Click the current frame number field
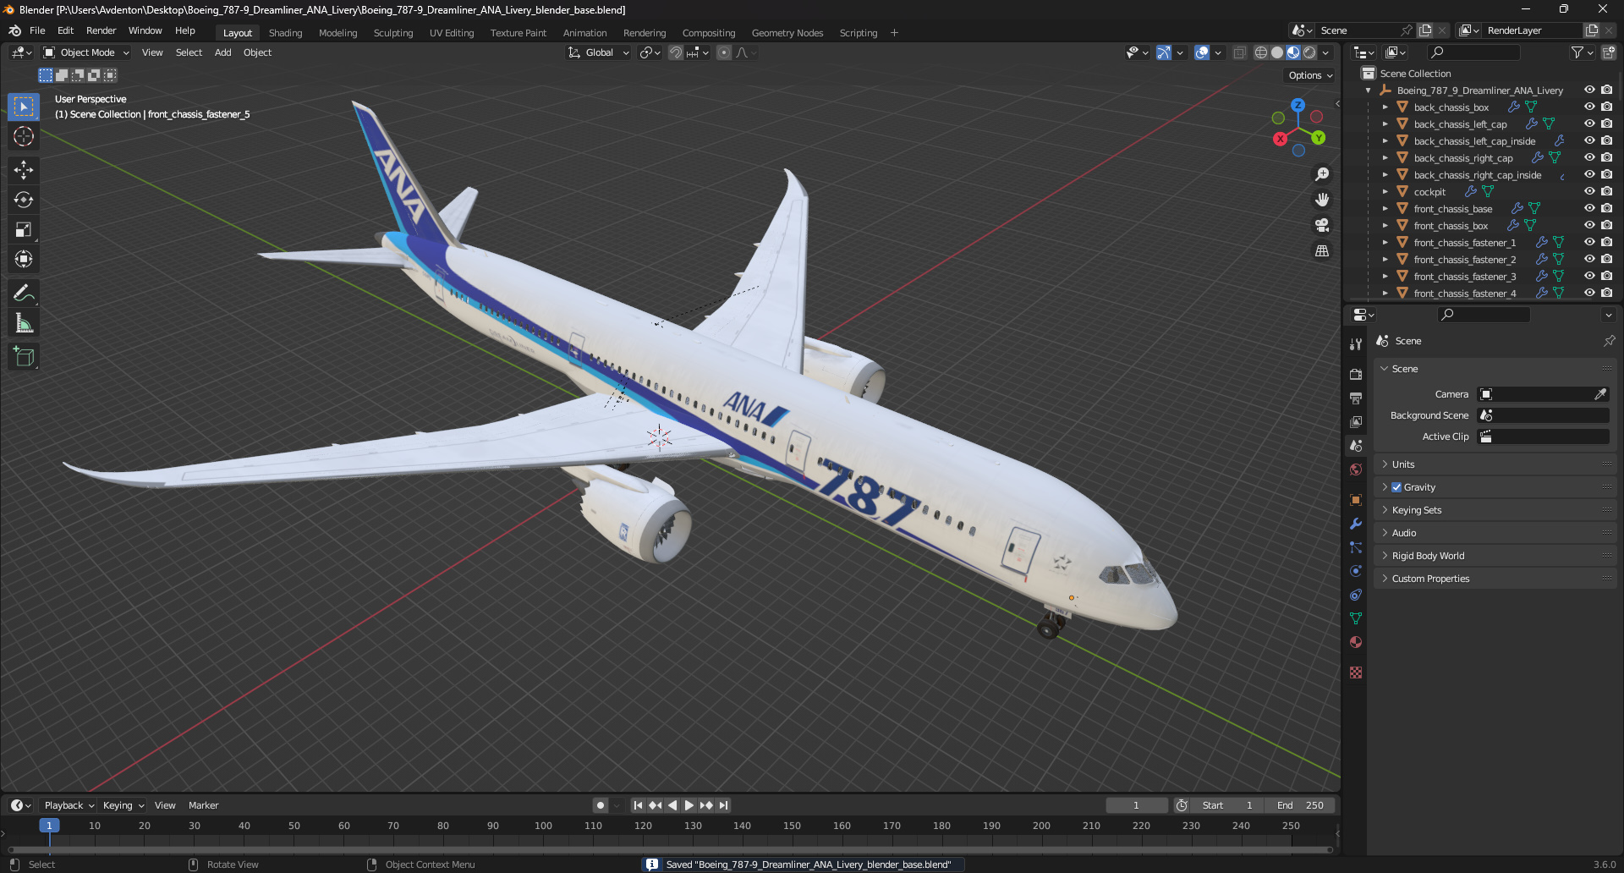 pos(1136,805)
